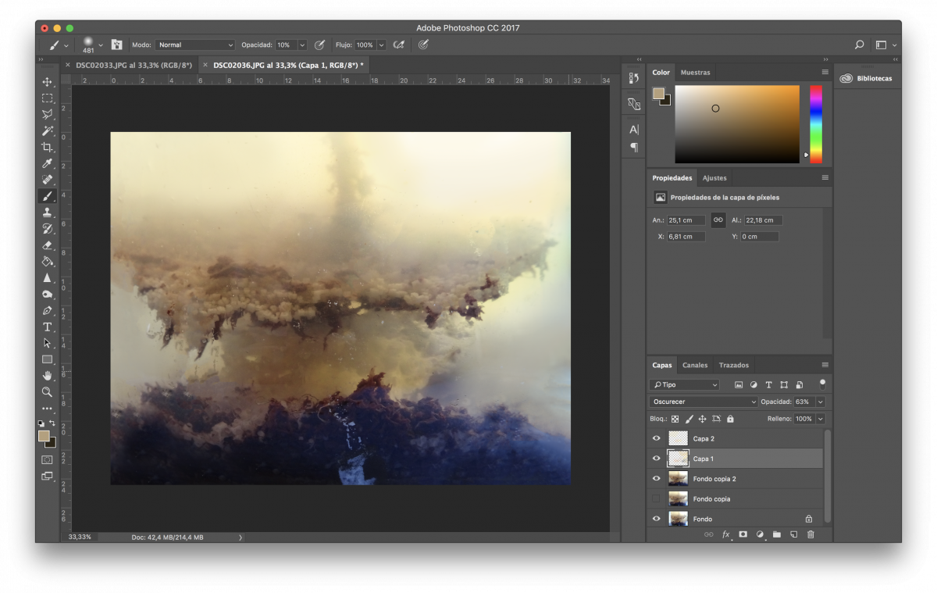Viewport: 937px width, 593px height.
Task: Open the brush Modo dropdown
Action: coord(194,45)
